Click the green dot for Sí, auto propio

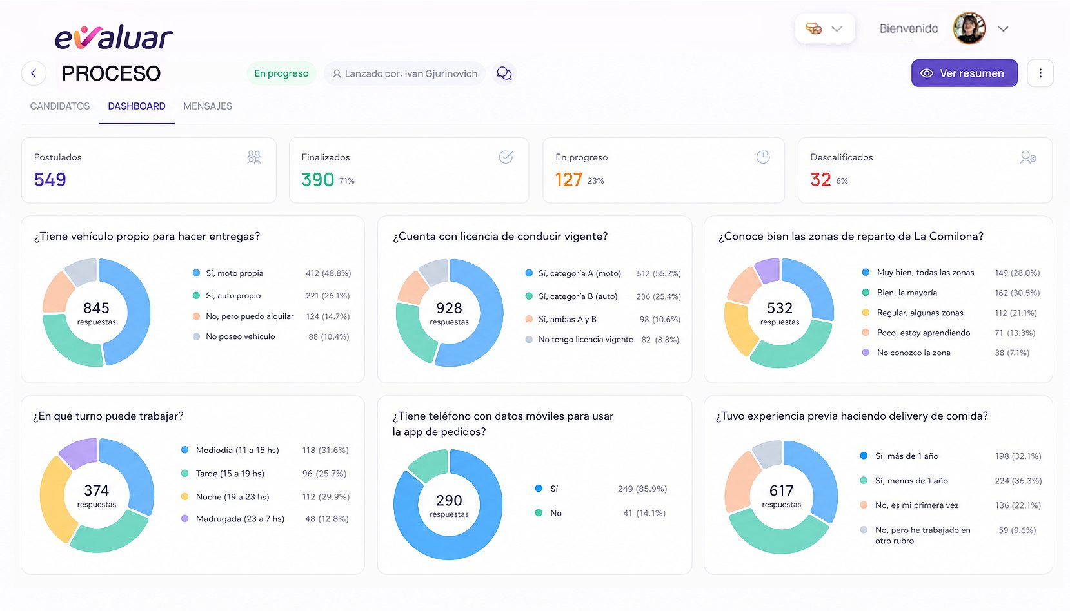point(196,295)
